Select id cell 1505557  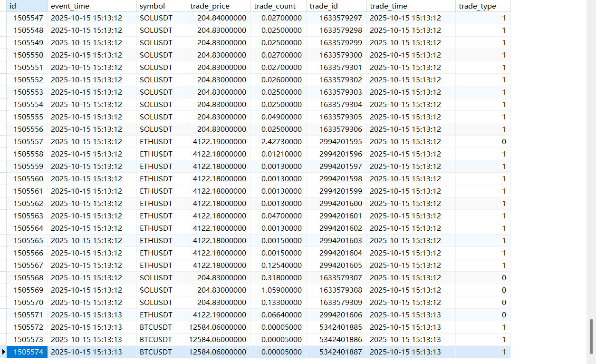(x=28, y=142)
